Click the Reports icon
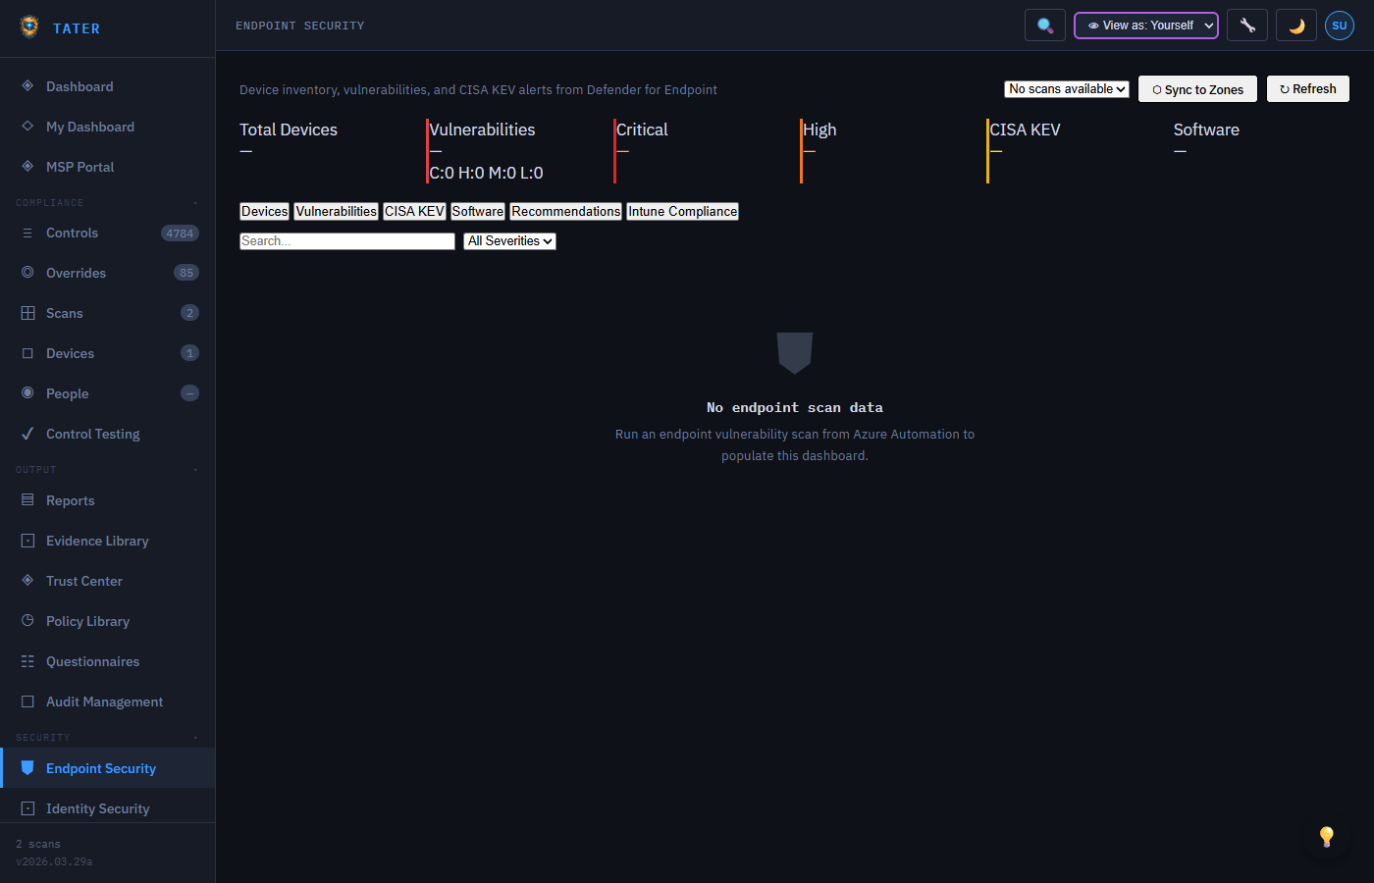The image size is (1374, 883). click(x=27, y=500)
